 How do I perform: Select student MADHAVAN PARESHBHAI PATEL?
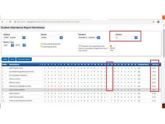(20, 86)
